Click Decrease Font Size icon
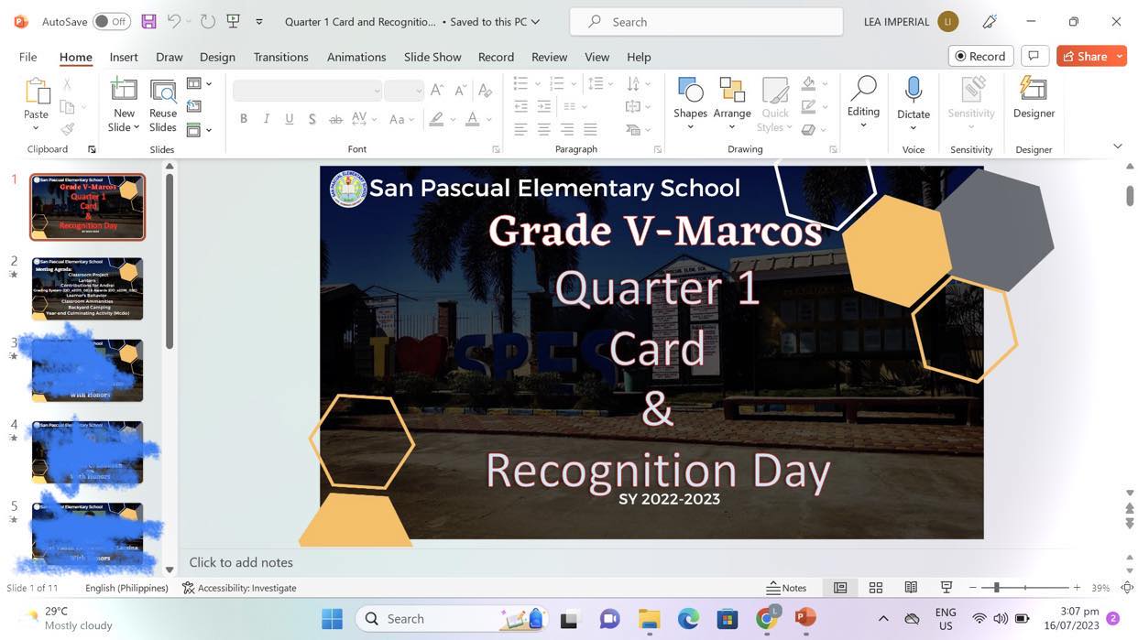Image resolution: width=1138 pixels, height=640 pixels. click(x=461, y=90)
